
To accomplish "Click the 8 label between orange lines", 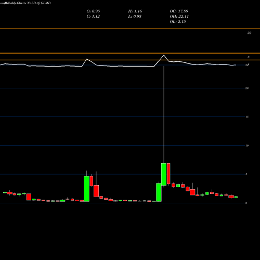I will tap(249, 57).
